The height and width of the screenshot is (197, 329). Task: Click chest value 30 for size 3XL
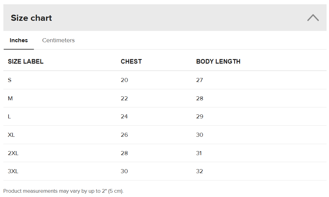pos(125,171)
